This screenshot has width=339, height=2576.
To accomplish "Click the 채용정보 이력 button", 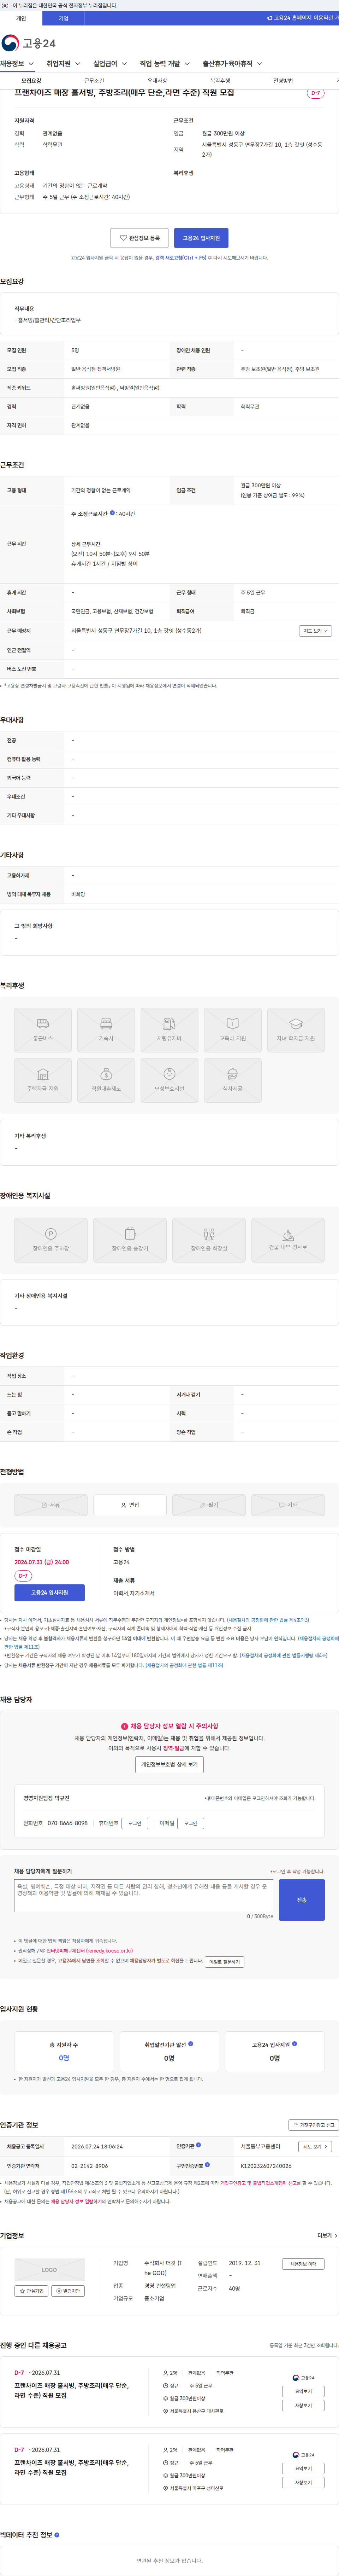I will [303, 2264].
